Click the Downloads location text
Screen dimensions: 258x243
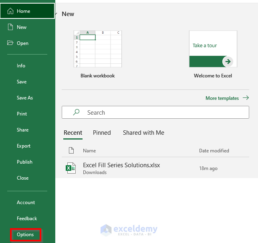tap(95, 172)
